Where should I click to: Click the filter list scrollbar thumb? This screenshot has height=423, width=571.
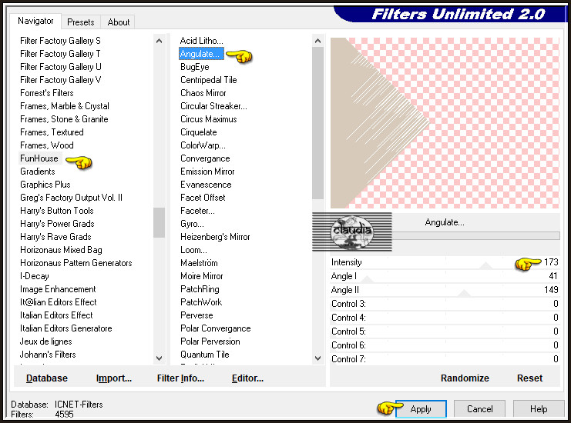[318, 123]
